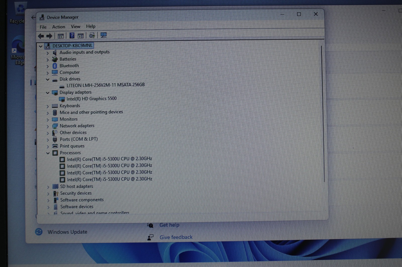Click the Mice and pointing devices icon
This screenshot has width=402, height=267.
click(55, 113)
